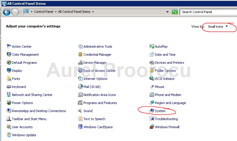The height and width of the screenshot is (141, 237).
Task: Open the Phone and Modem icon
Action: pyautogui.click(x=152, y=94)
